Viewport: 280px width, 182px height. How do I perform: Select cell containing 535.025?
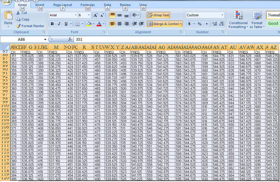[x=29, y=56]
